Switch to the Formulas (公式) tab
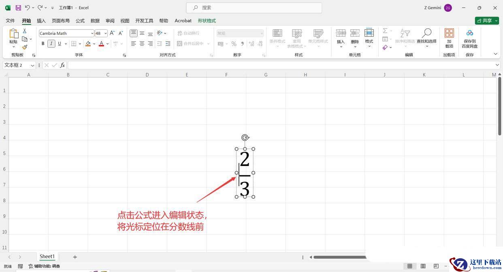Screen dimensions: 503x272 pos(80,21)
